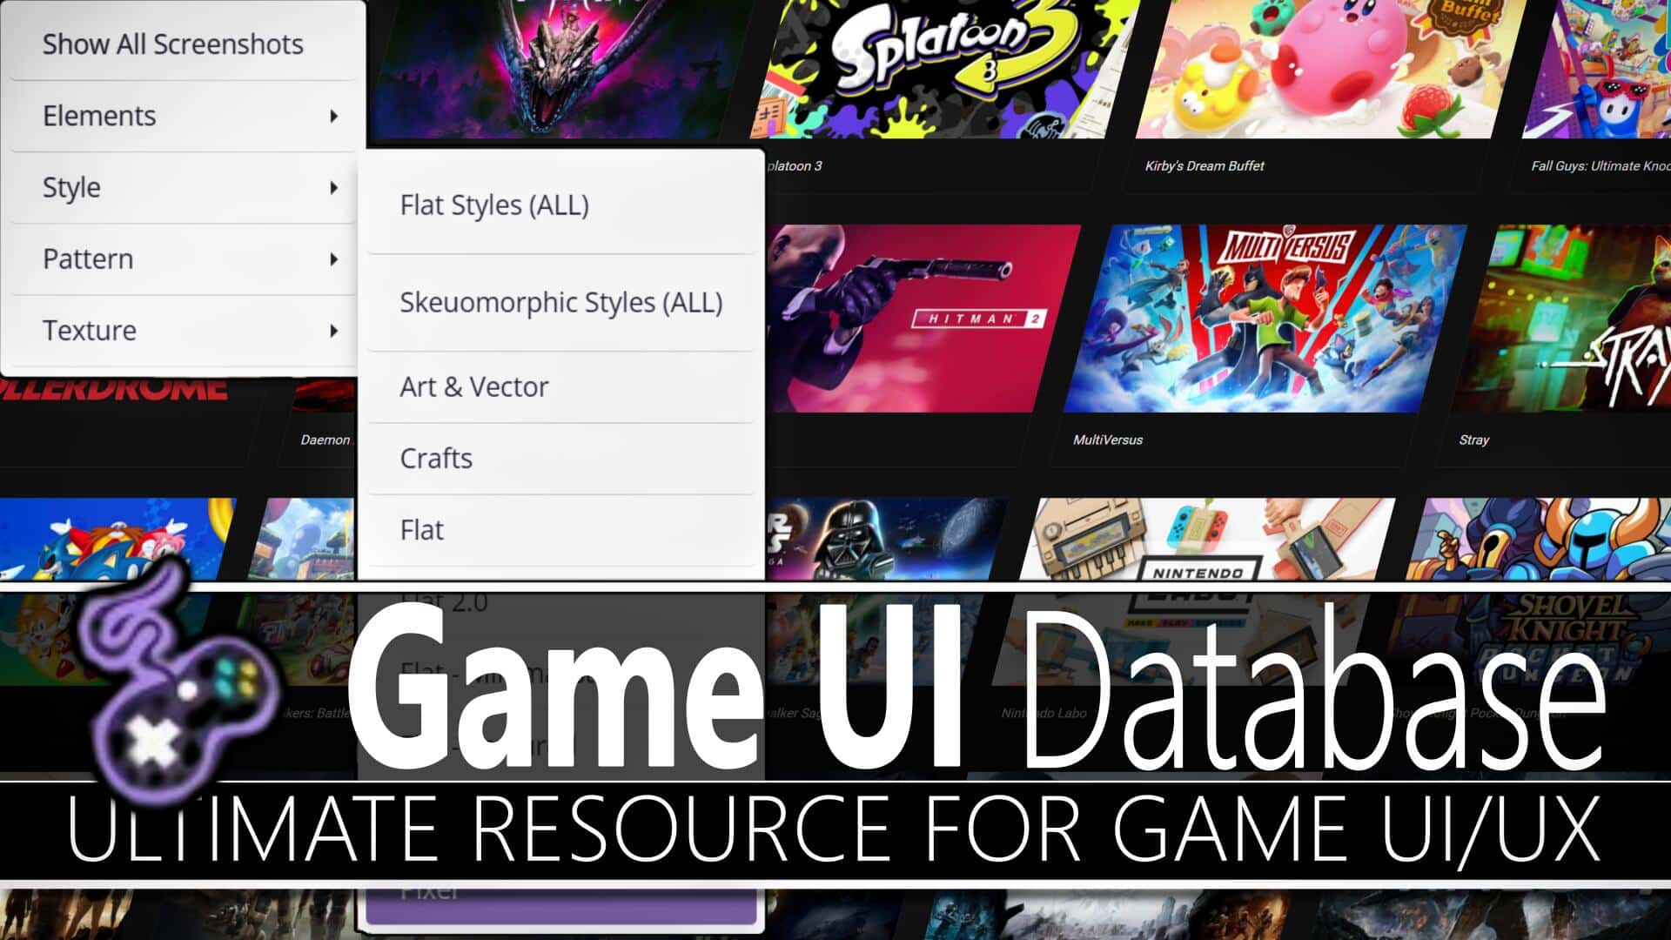
Task: Expand the Texture submenu arrow
Action: [x=332, y=331]
